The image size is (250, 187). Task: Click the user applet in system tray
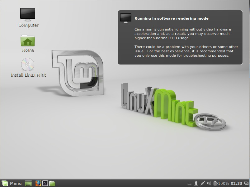click(196, 184)
